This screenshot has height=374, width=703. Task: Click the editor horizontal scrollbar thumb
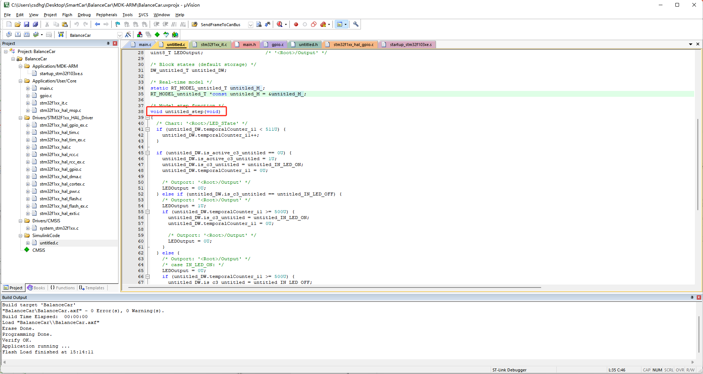334,287
